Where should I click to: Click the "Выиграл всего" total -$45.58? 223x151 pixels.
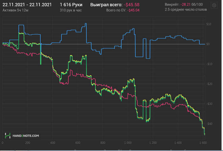[132, 5]
